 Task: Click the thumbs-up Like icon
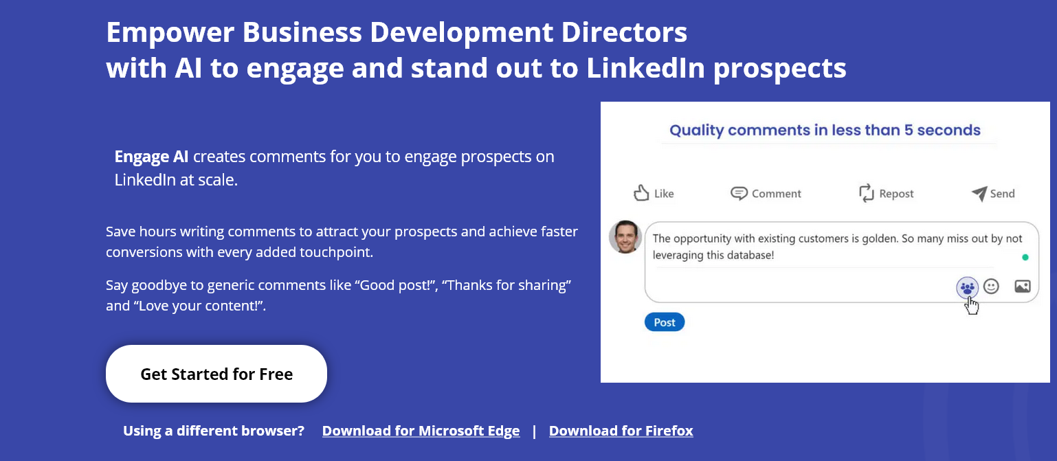[641, 193]
